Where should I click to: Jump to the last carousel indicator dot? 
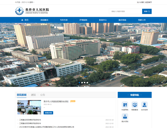pyautogui.click(x=87, y=83)
